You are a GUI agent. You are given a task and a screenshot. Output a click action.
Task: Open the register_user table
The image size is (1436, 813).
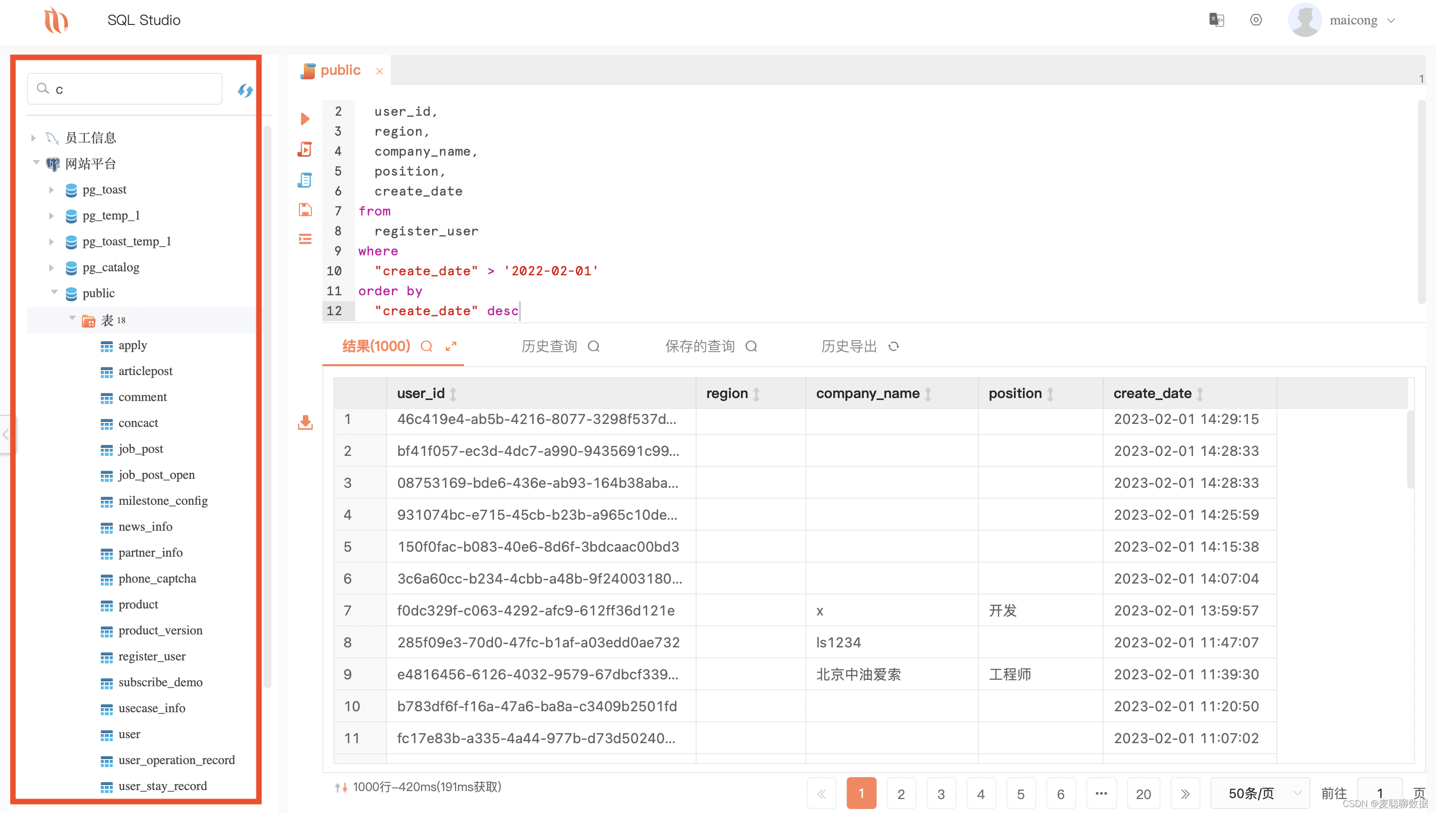(151, 657)
